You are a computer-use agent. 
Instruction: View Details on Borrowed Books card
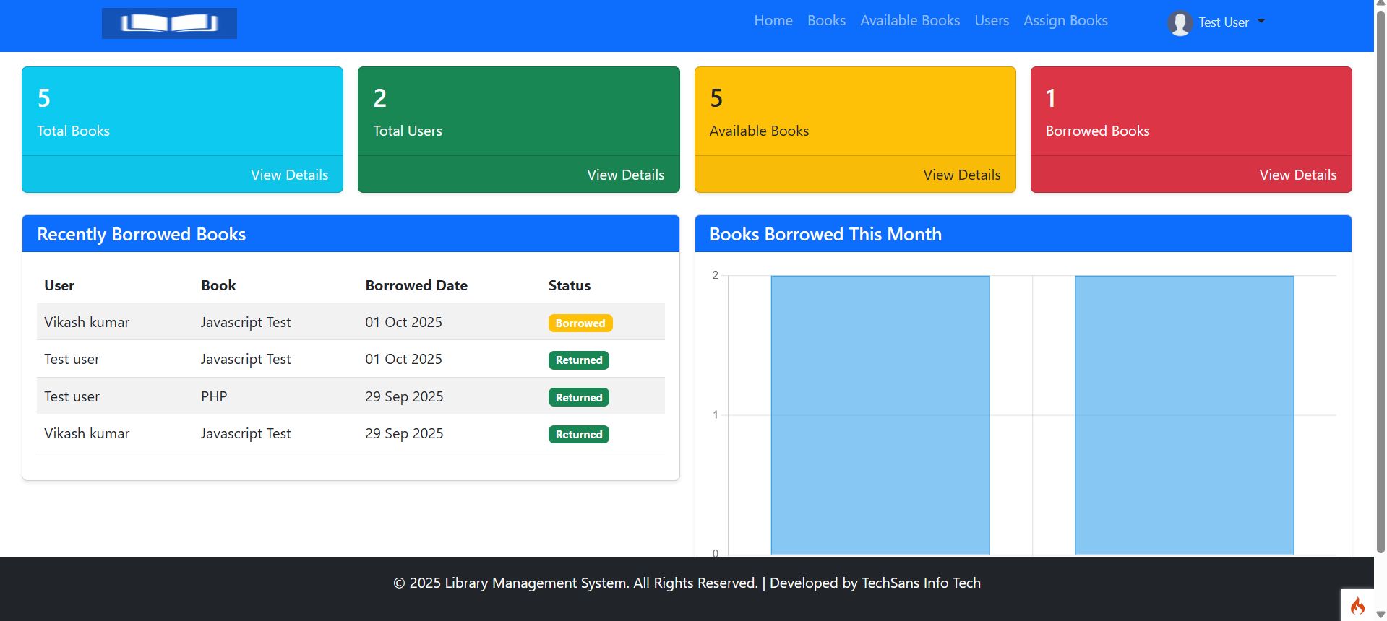(x=1297, y=175)
